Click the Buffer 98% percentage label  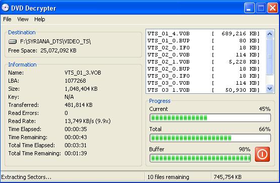click(x=245, y=149)
